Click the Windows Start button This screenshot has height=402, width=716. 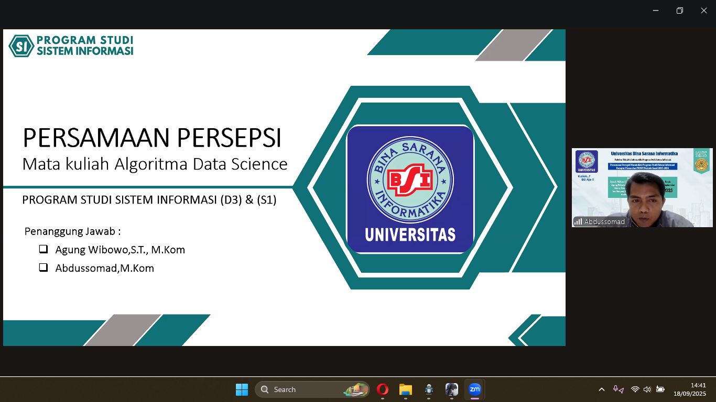[242, 389]
